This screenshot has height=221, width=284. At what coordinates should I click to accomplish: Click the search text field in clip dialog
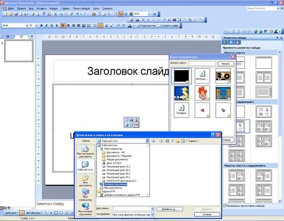tap(202, 63)
